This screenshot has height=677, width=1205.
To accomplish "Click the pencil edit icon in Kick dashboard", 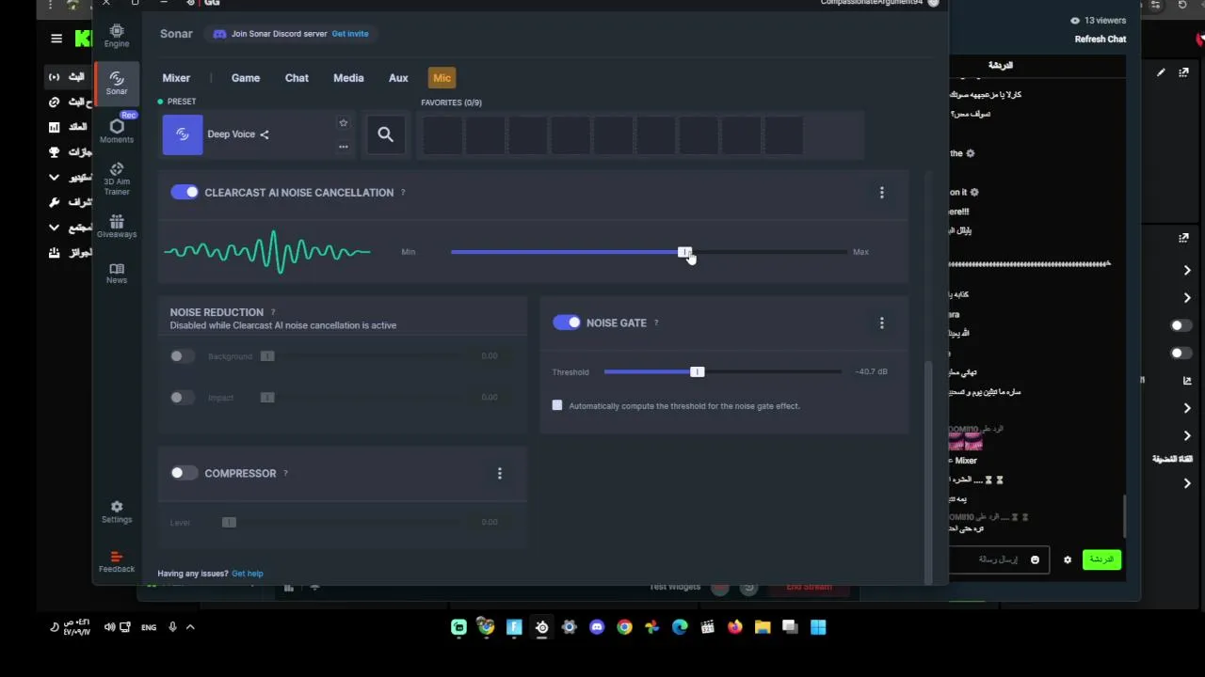I will point(1161,72).
